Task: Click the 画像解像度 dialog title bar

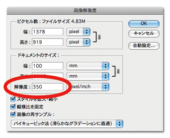Action: 85,11
